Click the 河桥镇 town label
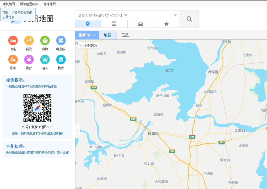267x189 pixels. tap(119, 156)
